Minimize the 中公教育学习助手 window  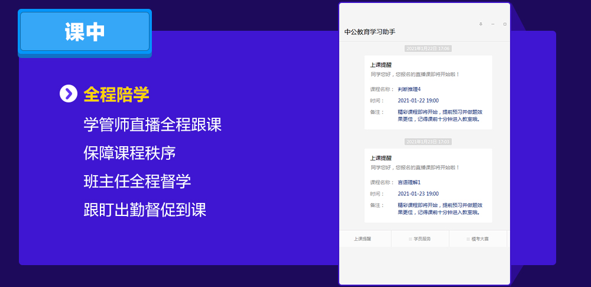tap(493, 24)
